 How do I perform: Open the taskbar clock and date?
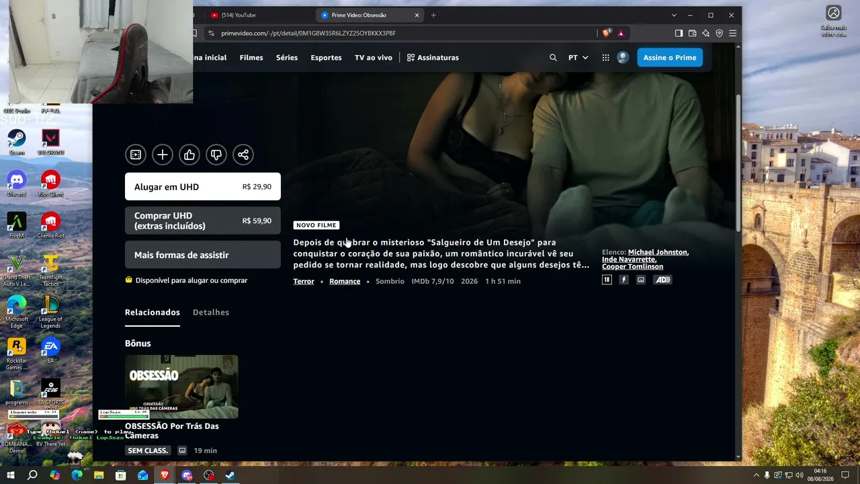pos(820,475)
